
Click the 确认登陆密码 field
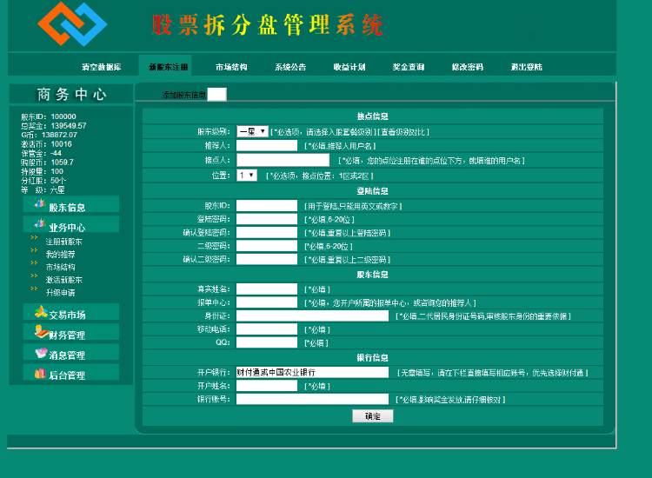click(x=267, y=232)
